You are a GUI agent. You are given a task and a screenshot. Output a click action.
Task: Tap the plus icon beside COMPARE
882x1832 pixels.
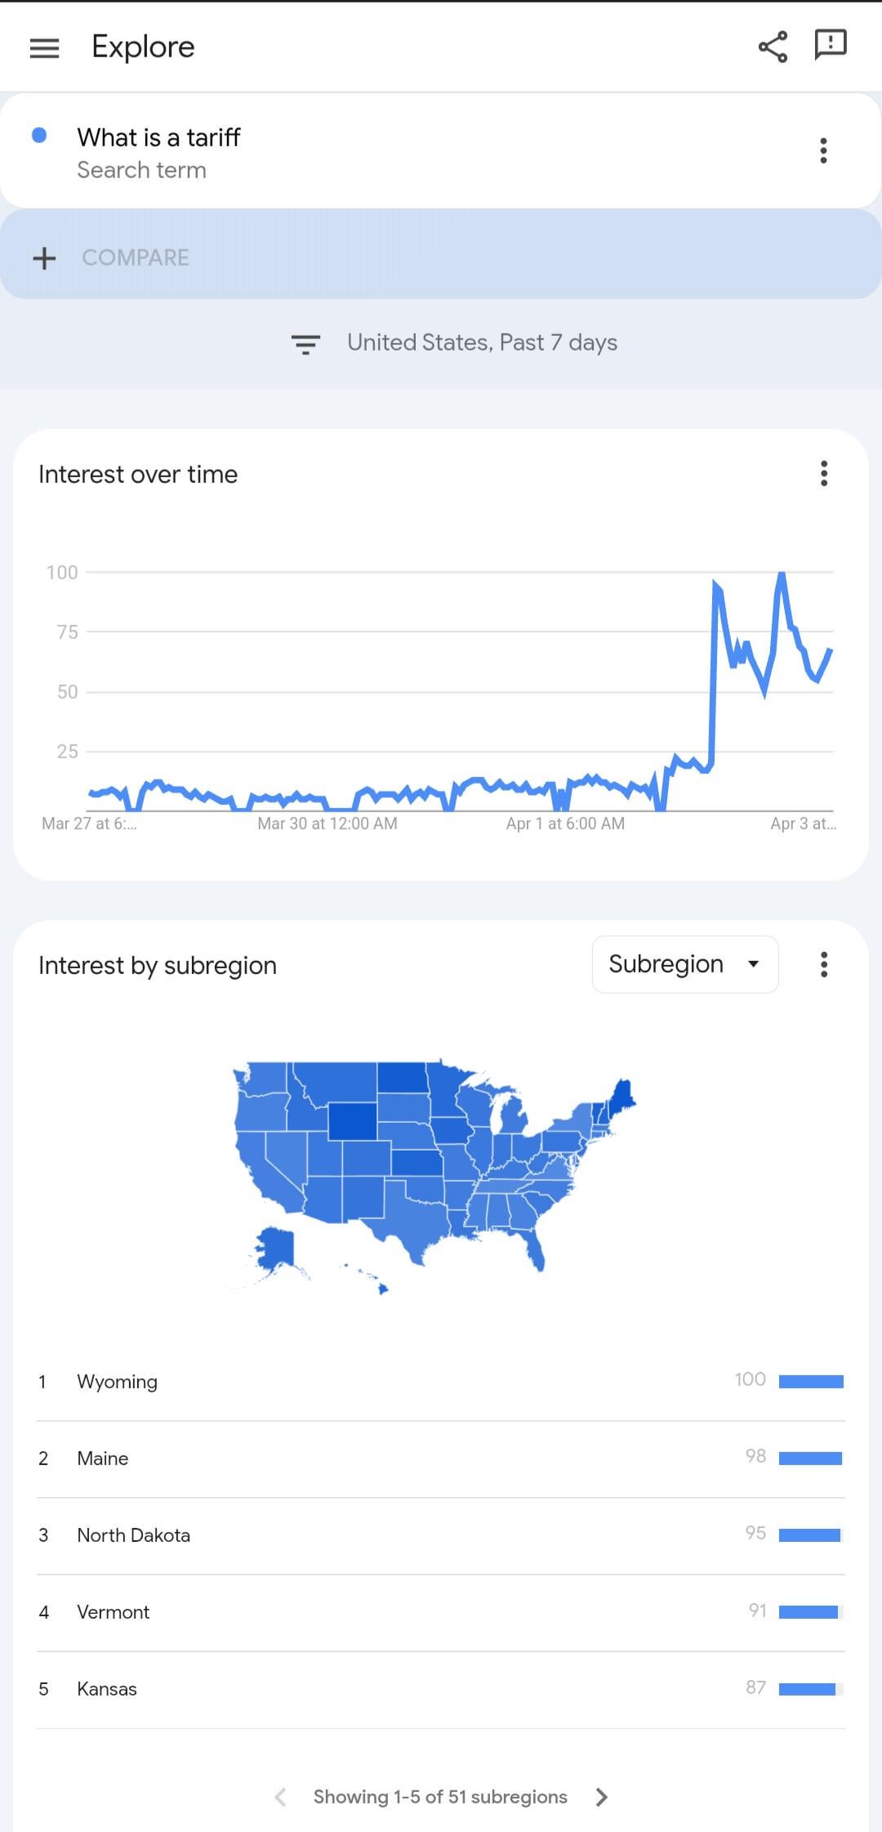(44, 258)
